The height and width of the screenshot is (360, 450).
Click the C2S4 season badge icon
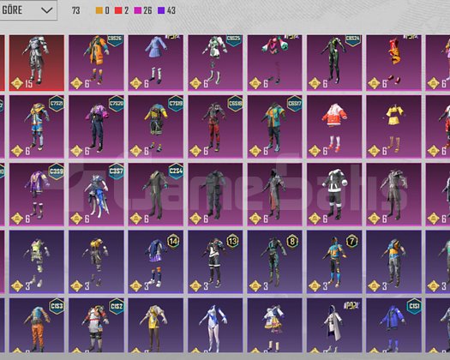point(176,171)
